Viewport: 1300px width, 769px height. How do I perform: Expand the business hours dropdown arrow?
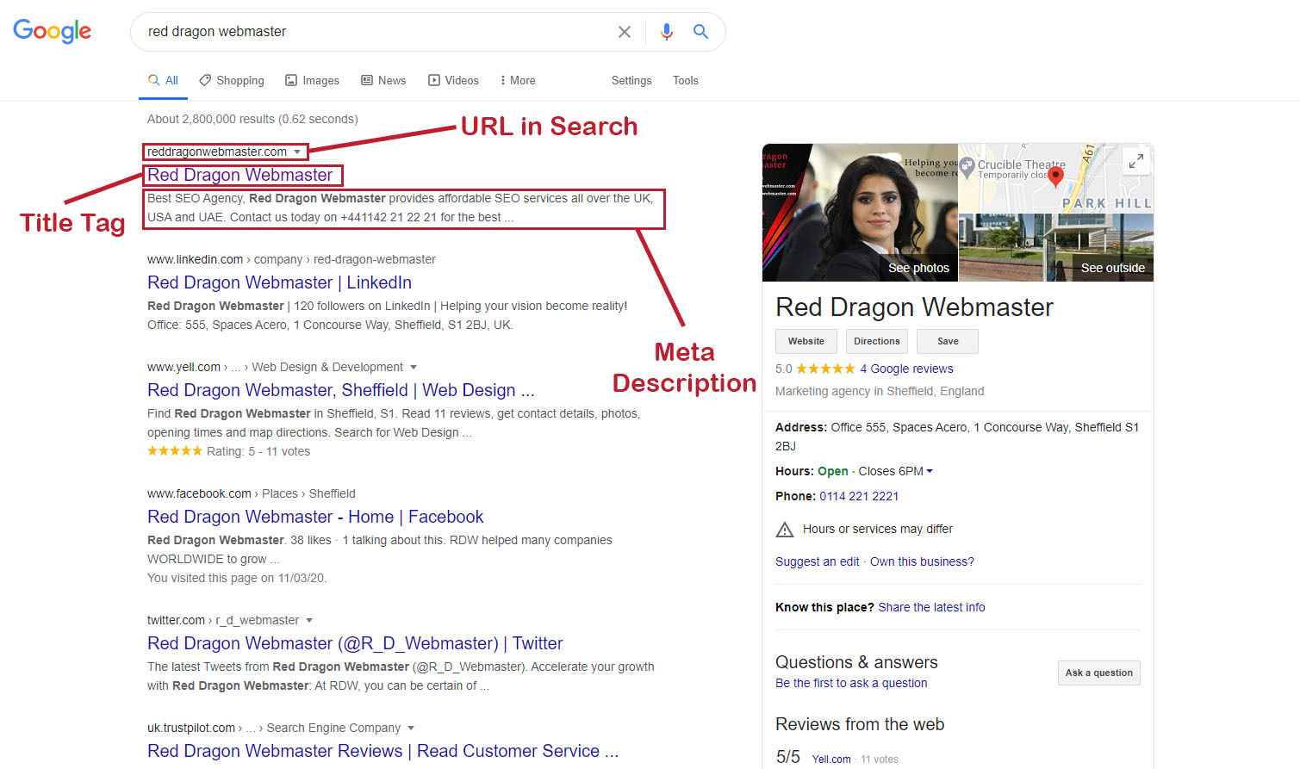[930, 471]
